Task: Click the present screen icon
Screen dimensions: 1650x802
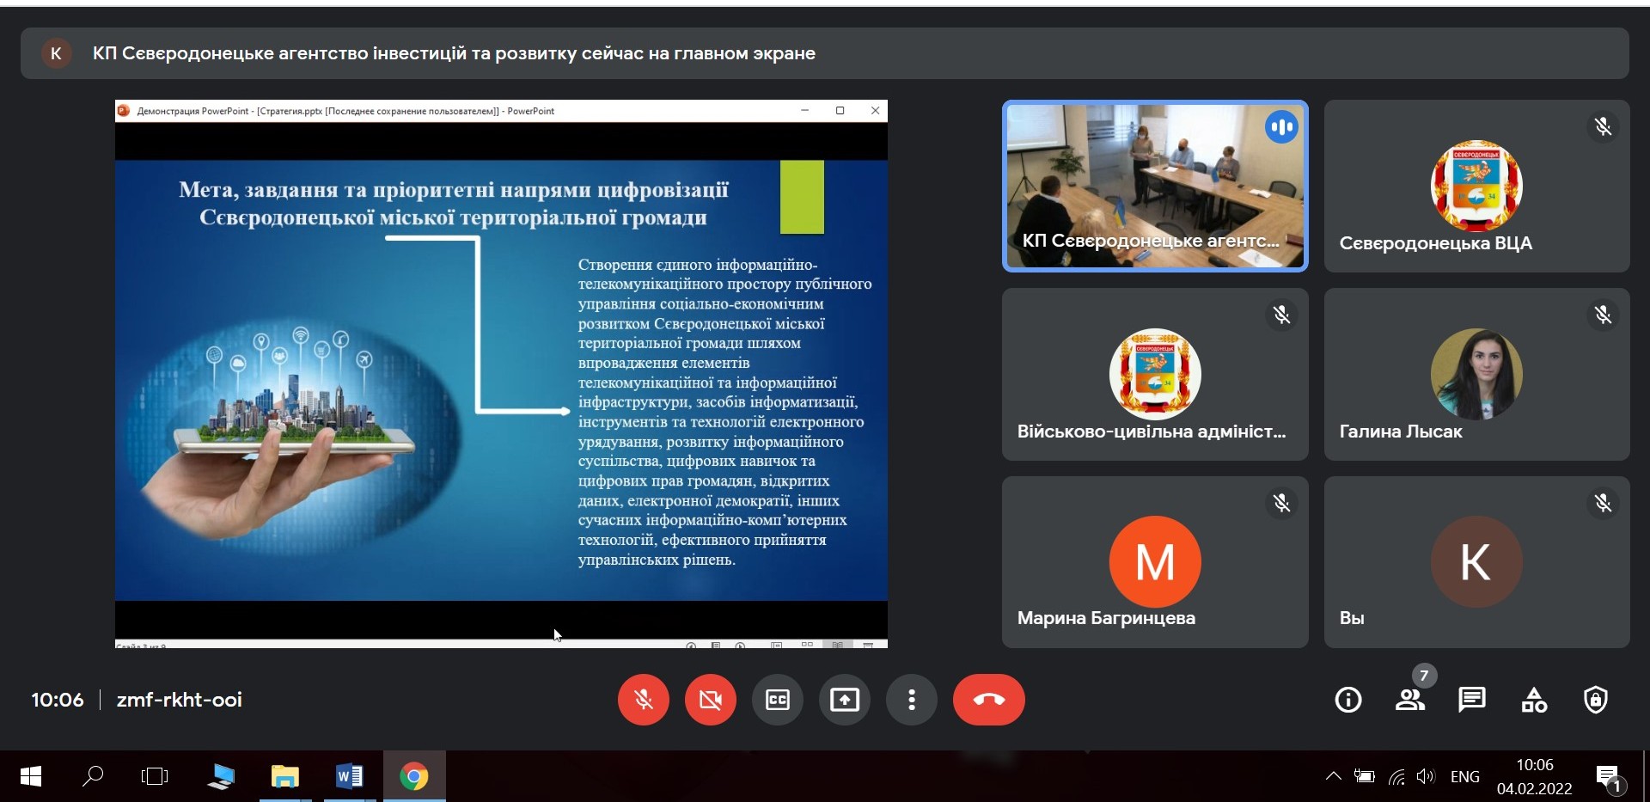Action: point(844,700)
